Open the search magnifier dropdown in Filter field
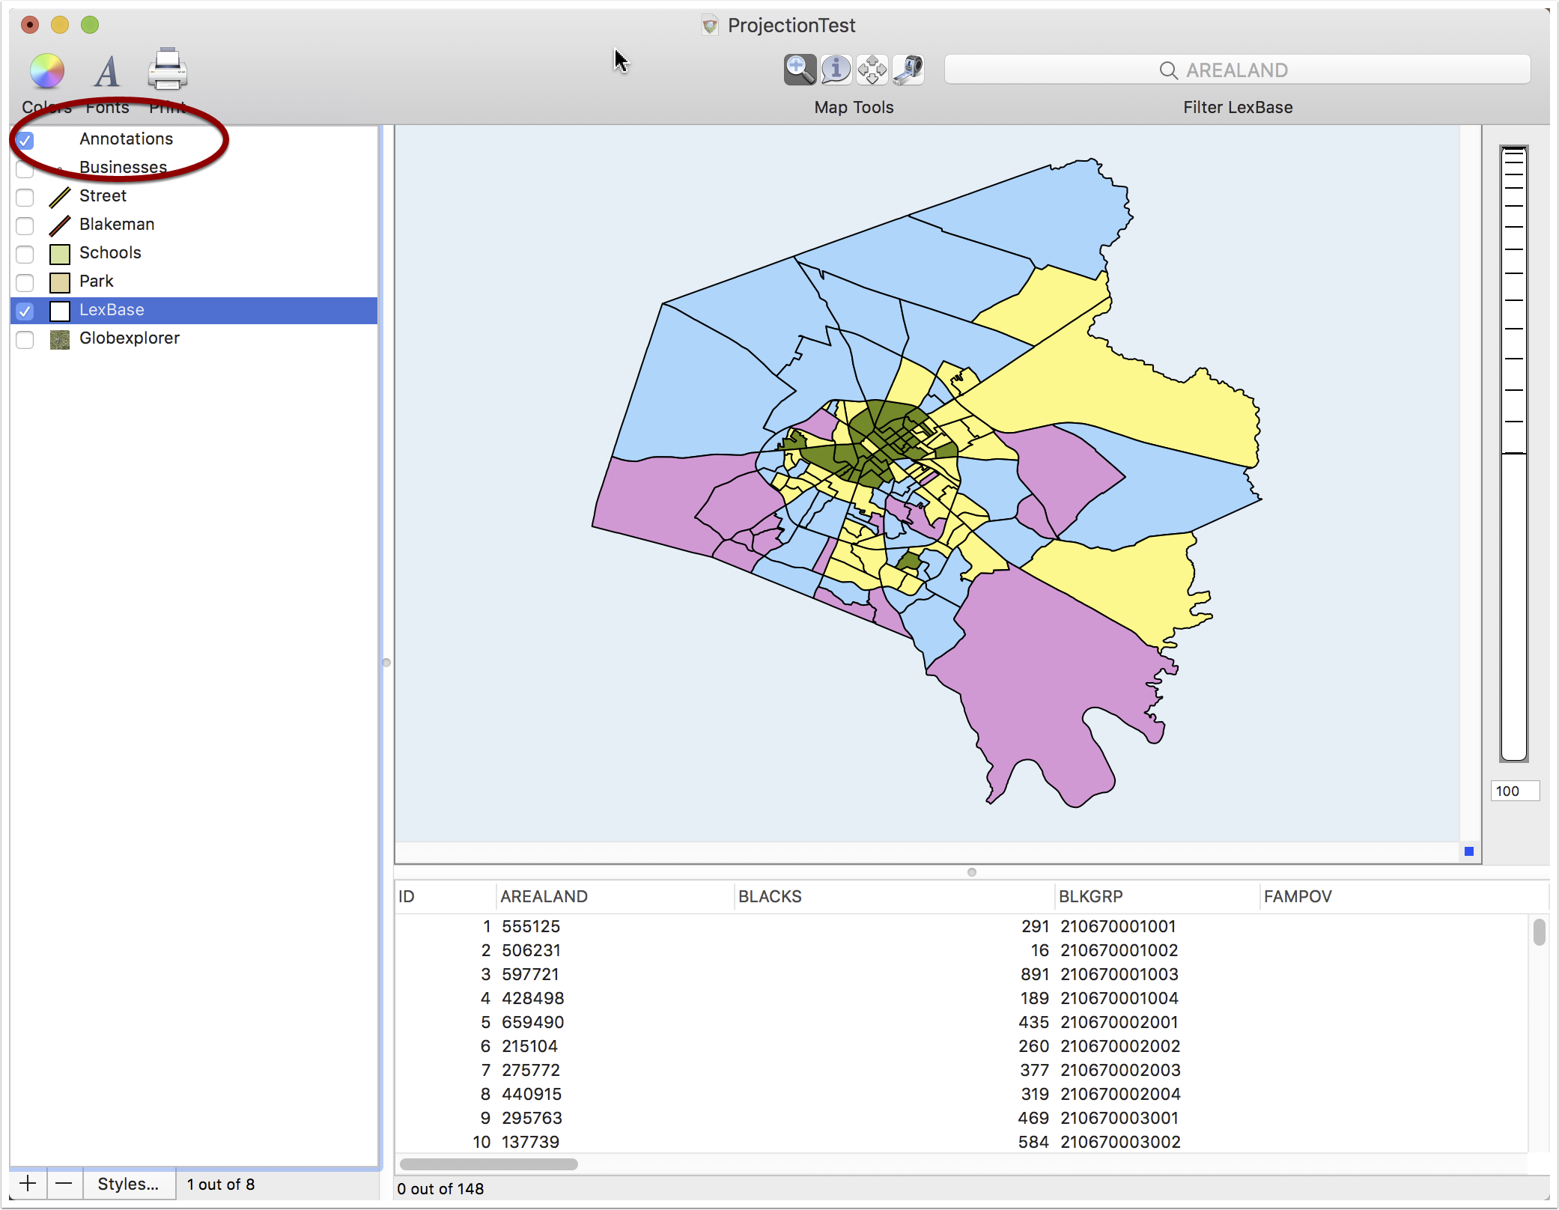Image resolution: width=1559 pixels, height=1210 pixels. pyautogui.click(x=1168, y=70)
